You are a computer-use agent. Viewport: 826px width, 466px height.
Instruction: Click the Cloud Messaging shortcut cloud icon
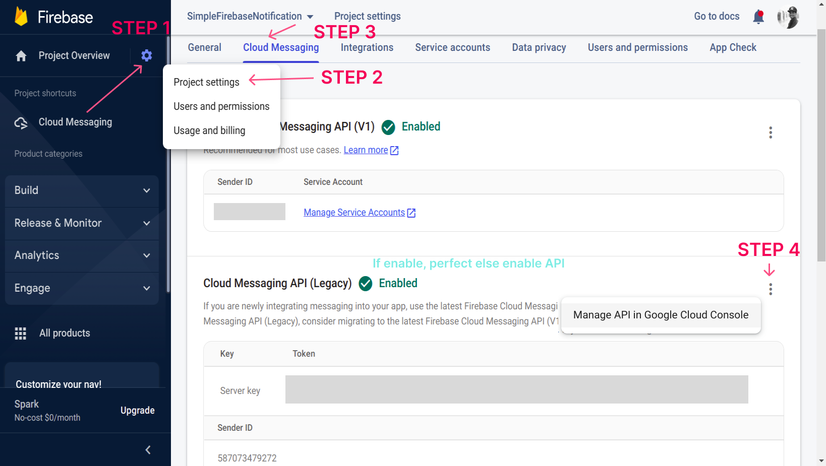point(21,122)
